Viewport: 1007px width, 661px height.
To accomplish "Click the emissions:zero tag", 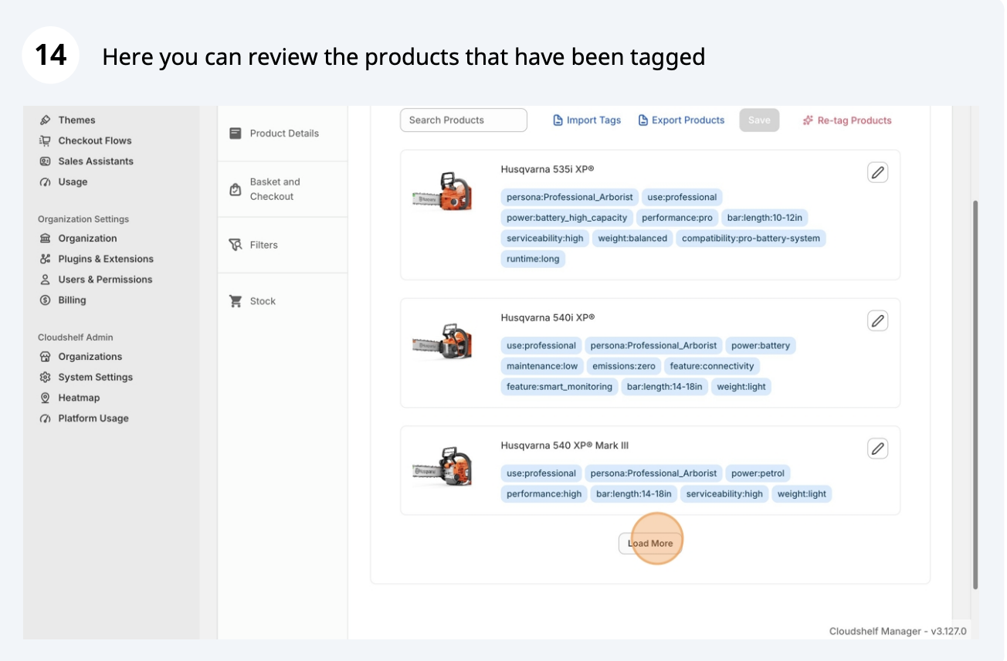I will click(624, 366).
